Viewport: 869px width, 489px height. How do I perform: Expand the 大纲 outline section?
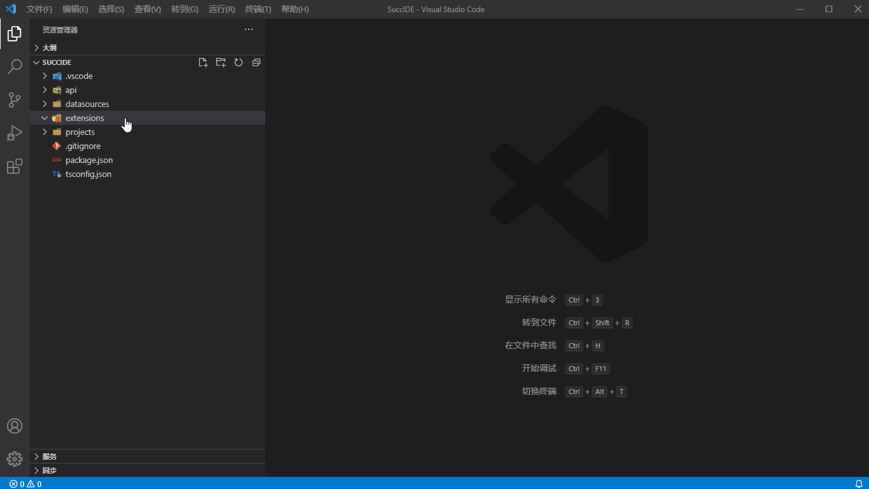50,48
